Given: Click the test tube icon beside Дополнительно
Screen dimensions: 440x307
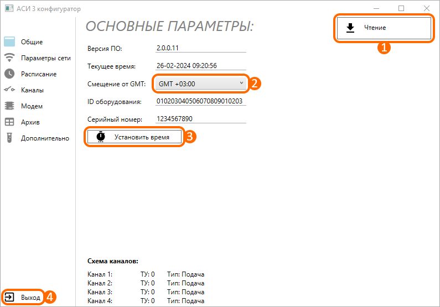Looking at the screenshot, I should [x=9, y=138].
